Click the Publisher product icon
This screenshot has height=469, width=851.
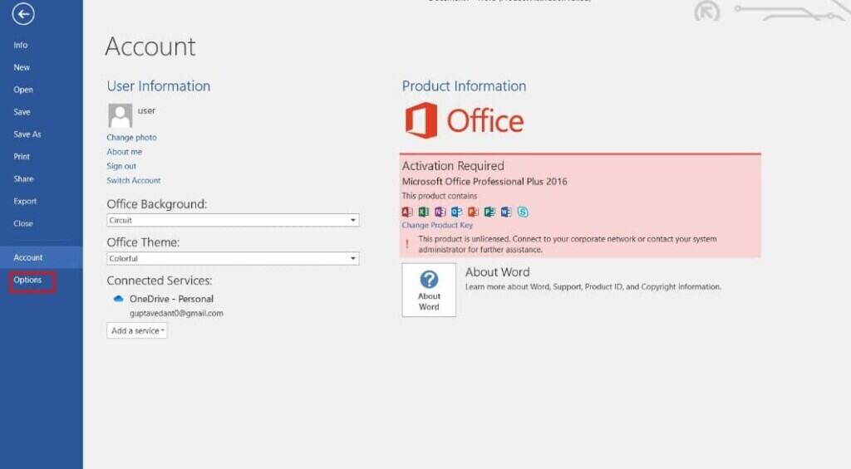pos(489,212)
